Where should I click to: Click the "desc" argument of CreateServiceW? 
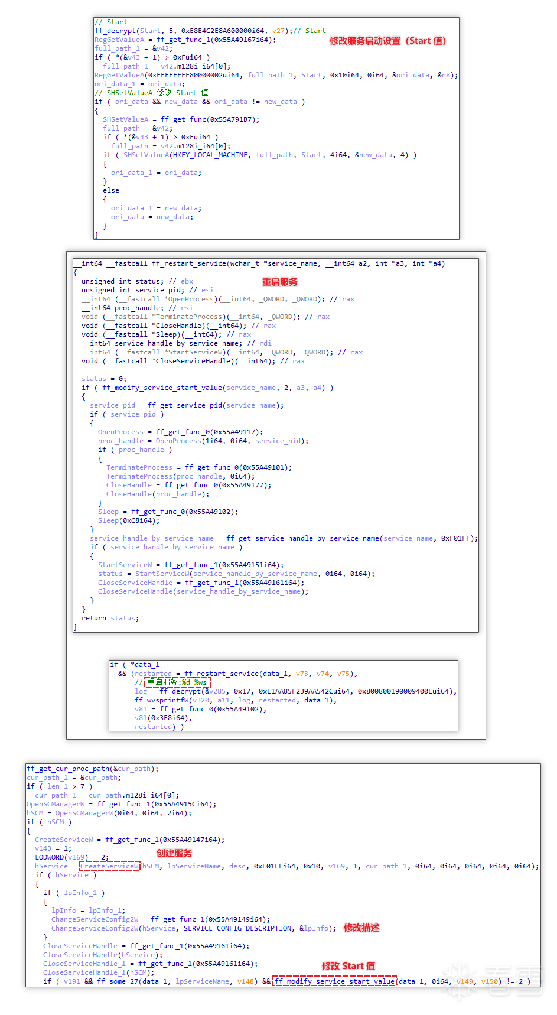(237, 866)
